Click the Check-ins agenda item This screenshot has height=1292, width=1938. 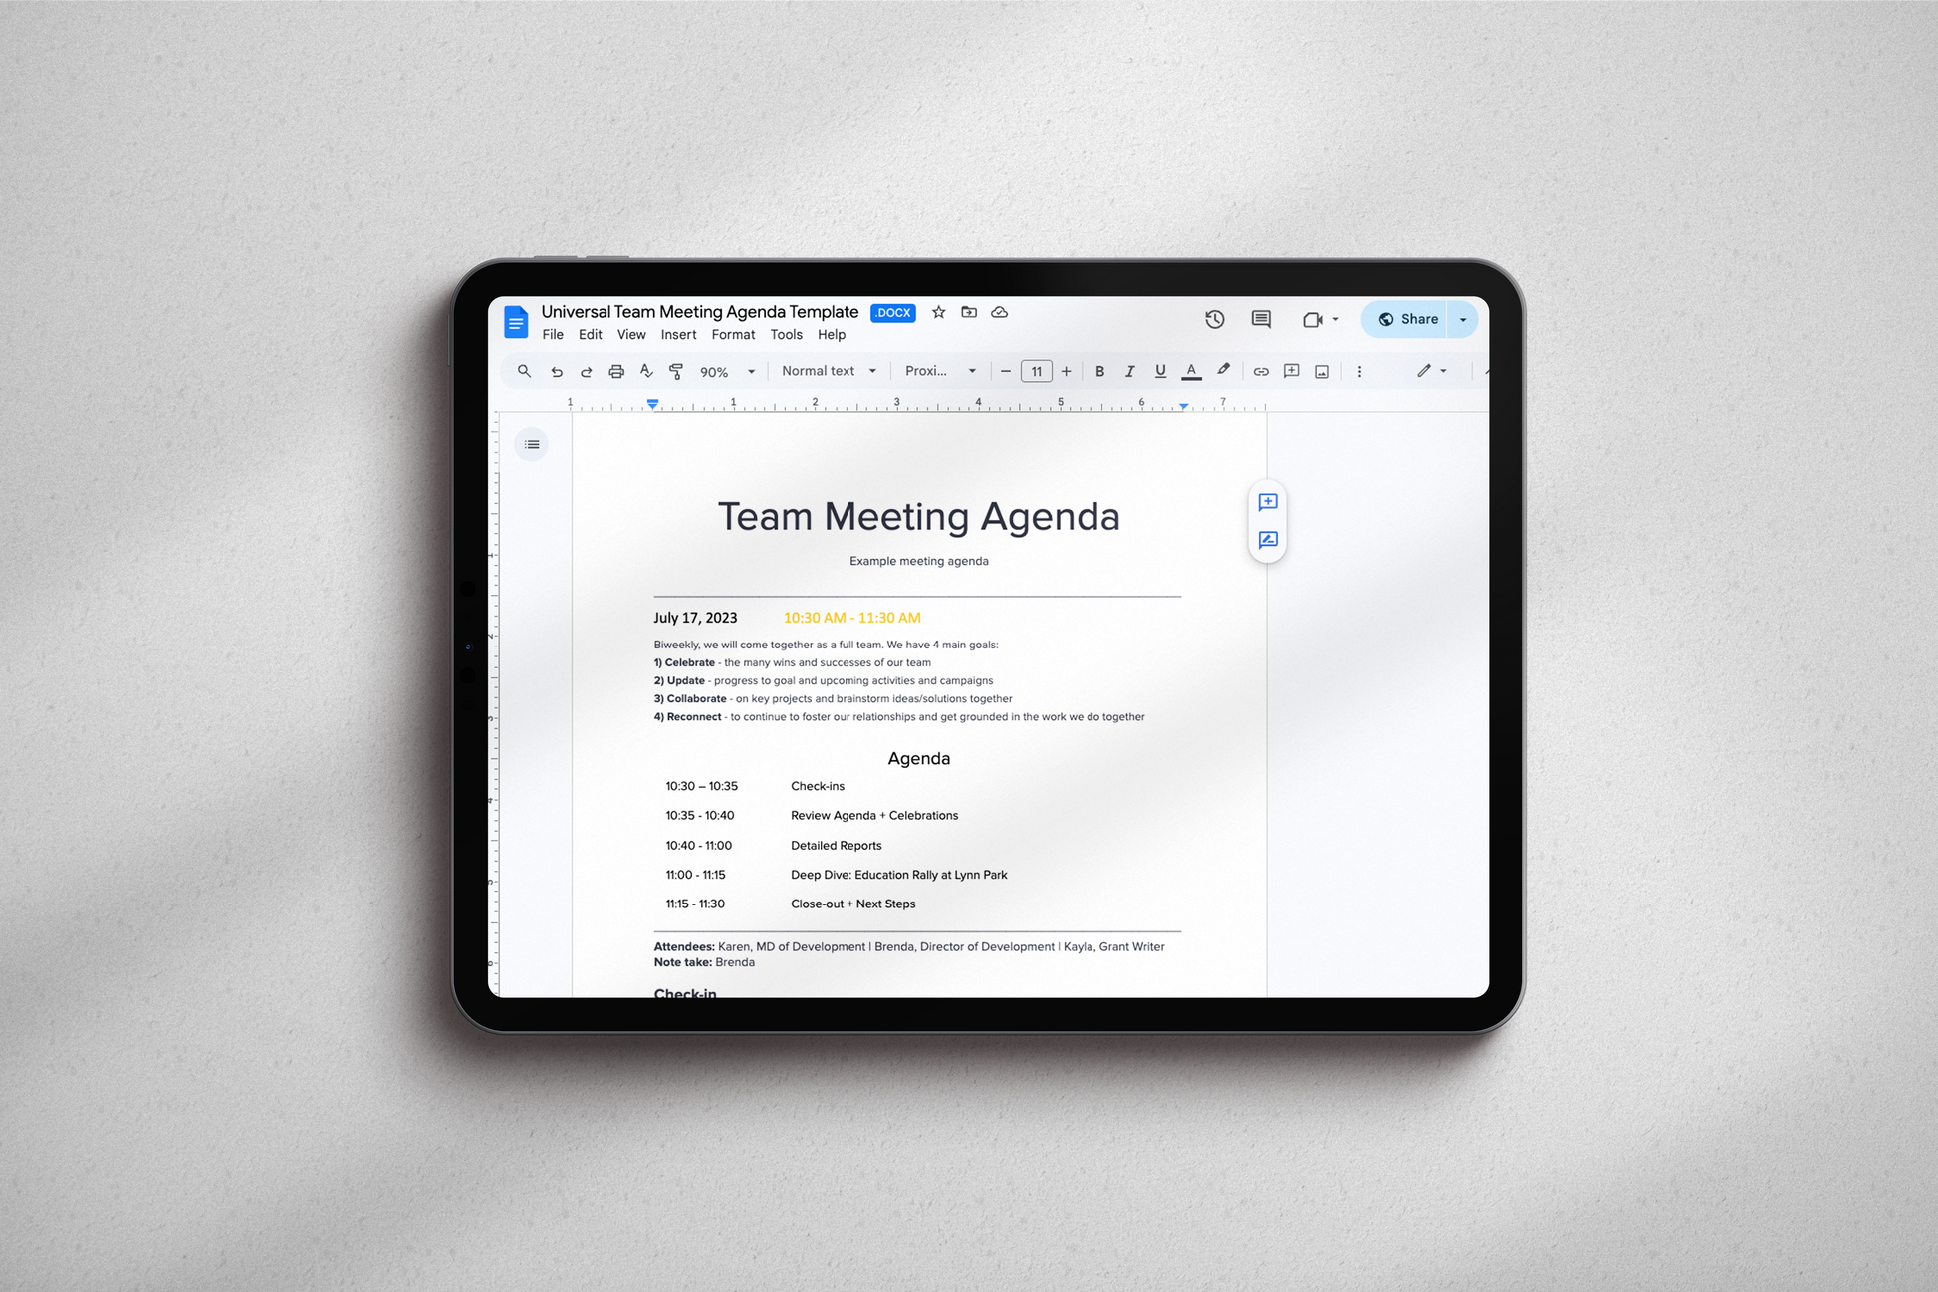(x=817, y=786)
